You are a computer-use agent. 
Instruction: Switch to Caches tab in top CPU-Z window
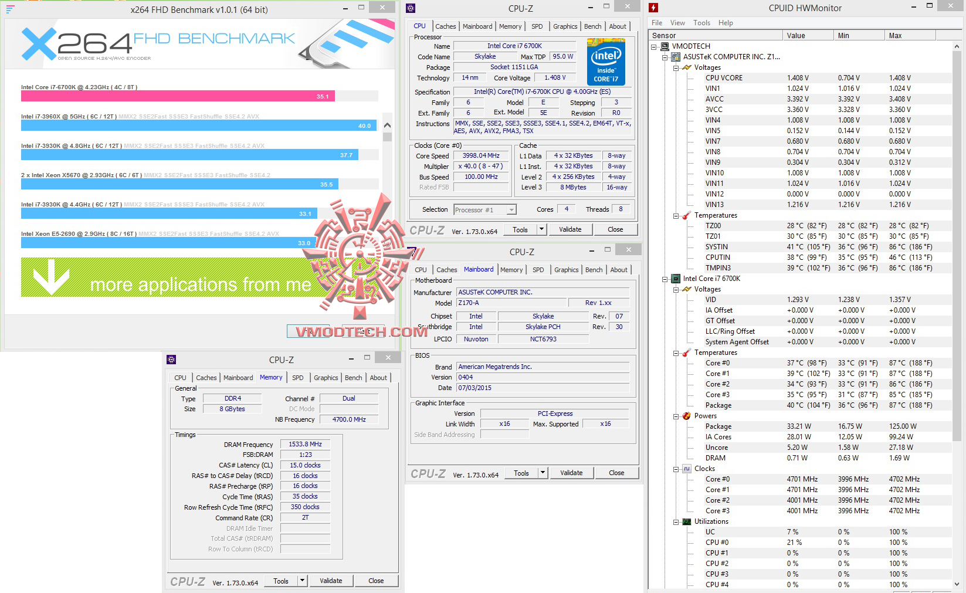click(x=445, y=26)
